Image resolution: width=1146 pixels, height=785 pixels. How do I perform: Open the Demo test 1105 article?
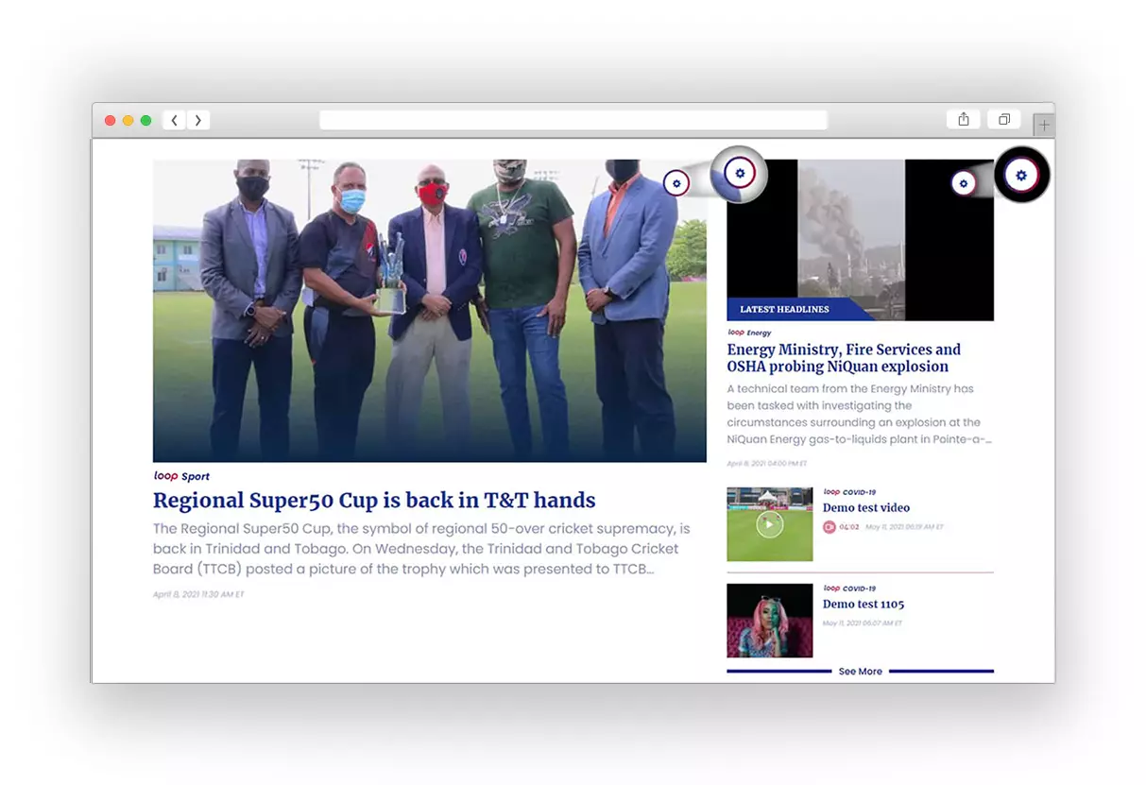click(863, 605)
